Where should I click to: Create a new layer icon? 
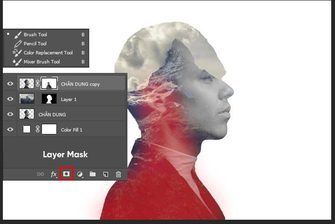pyautogui.click(x=106, y=174)
